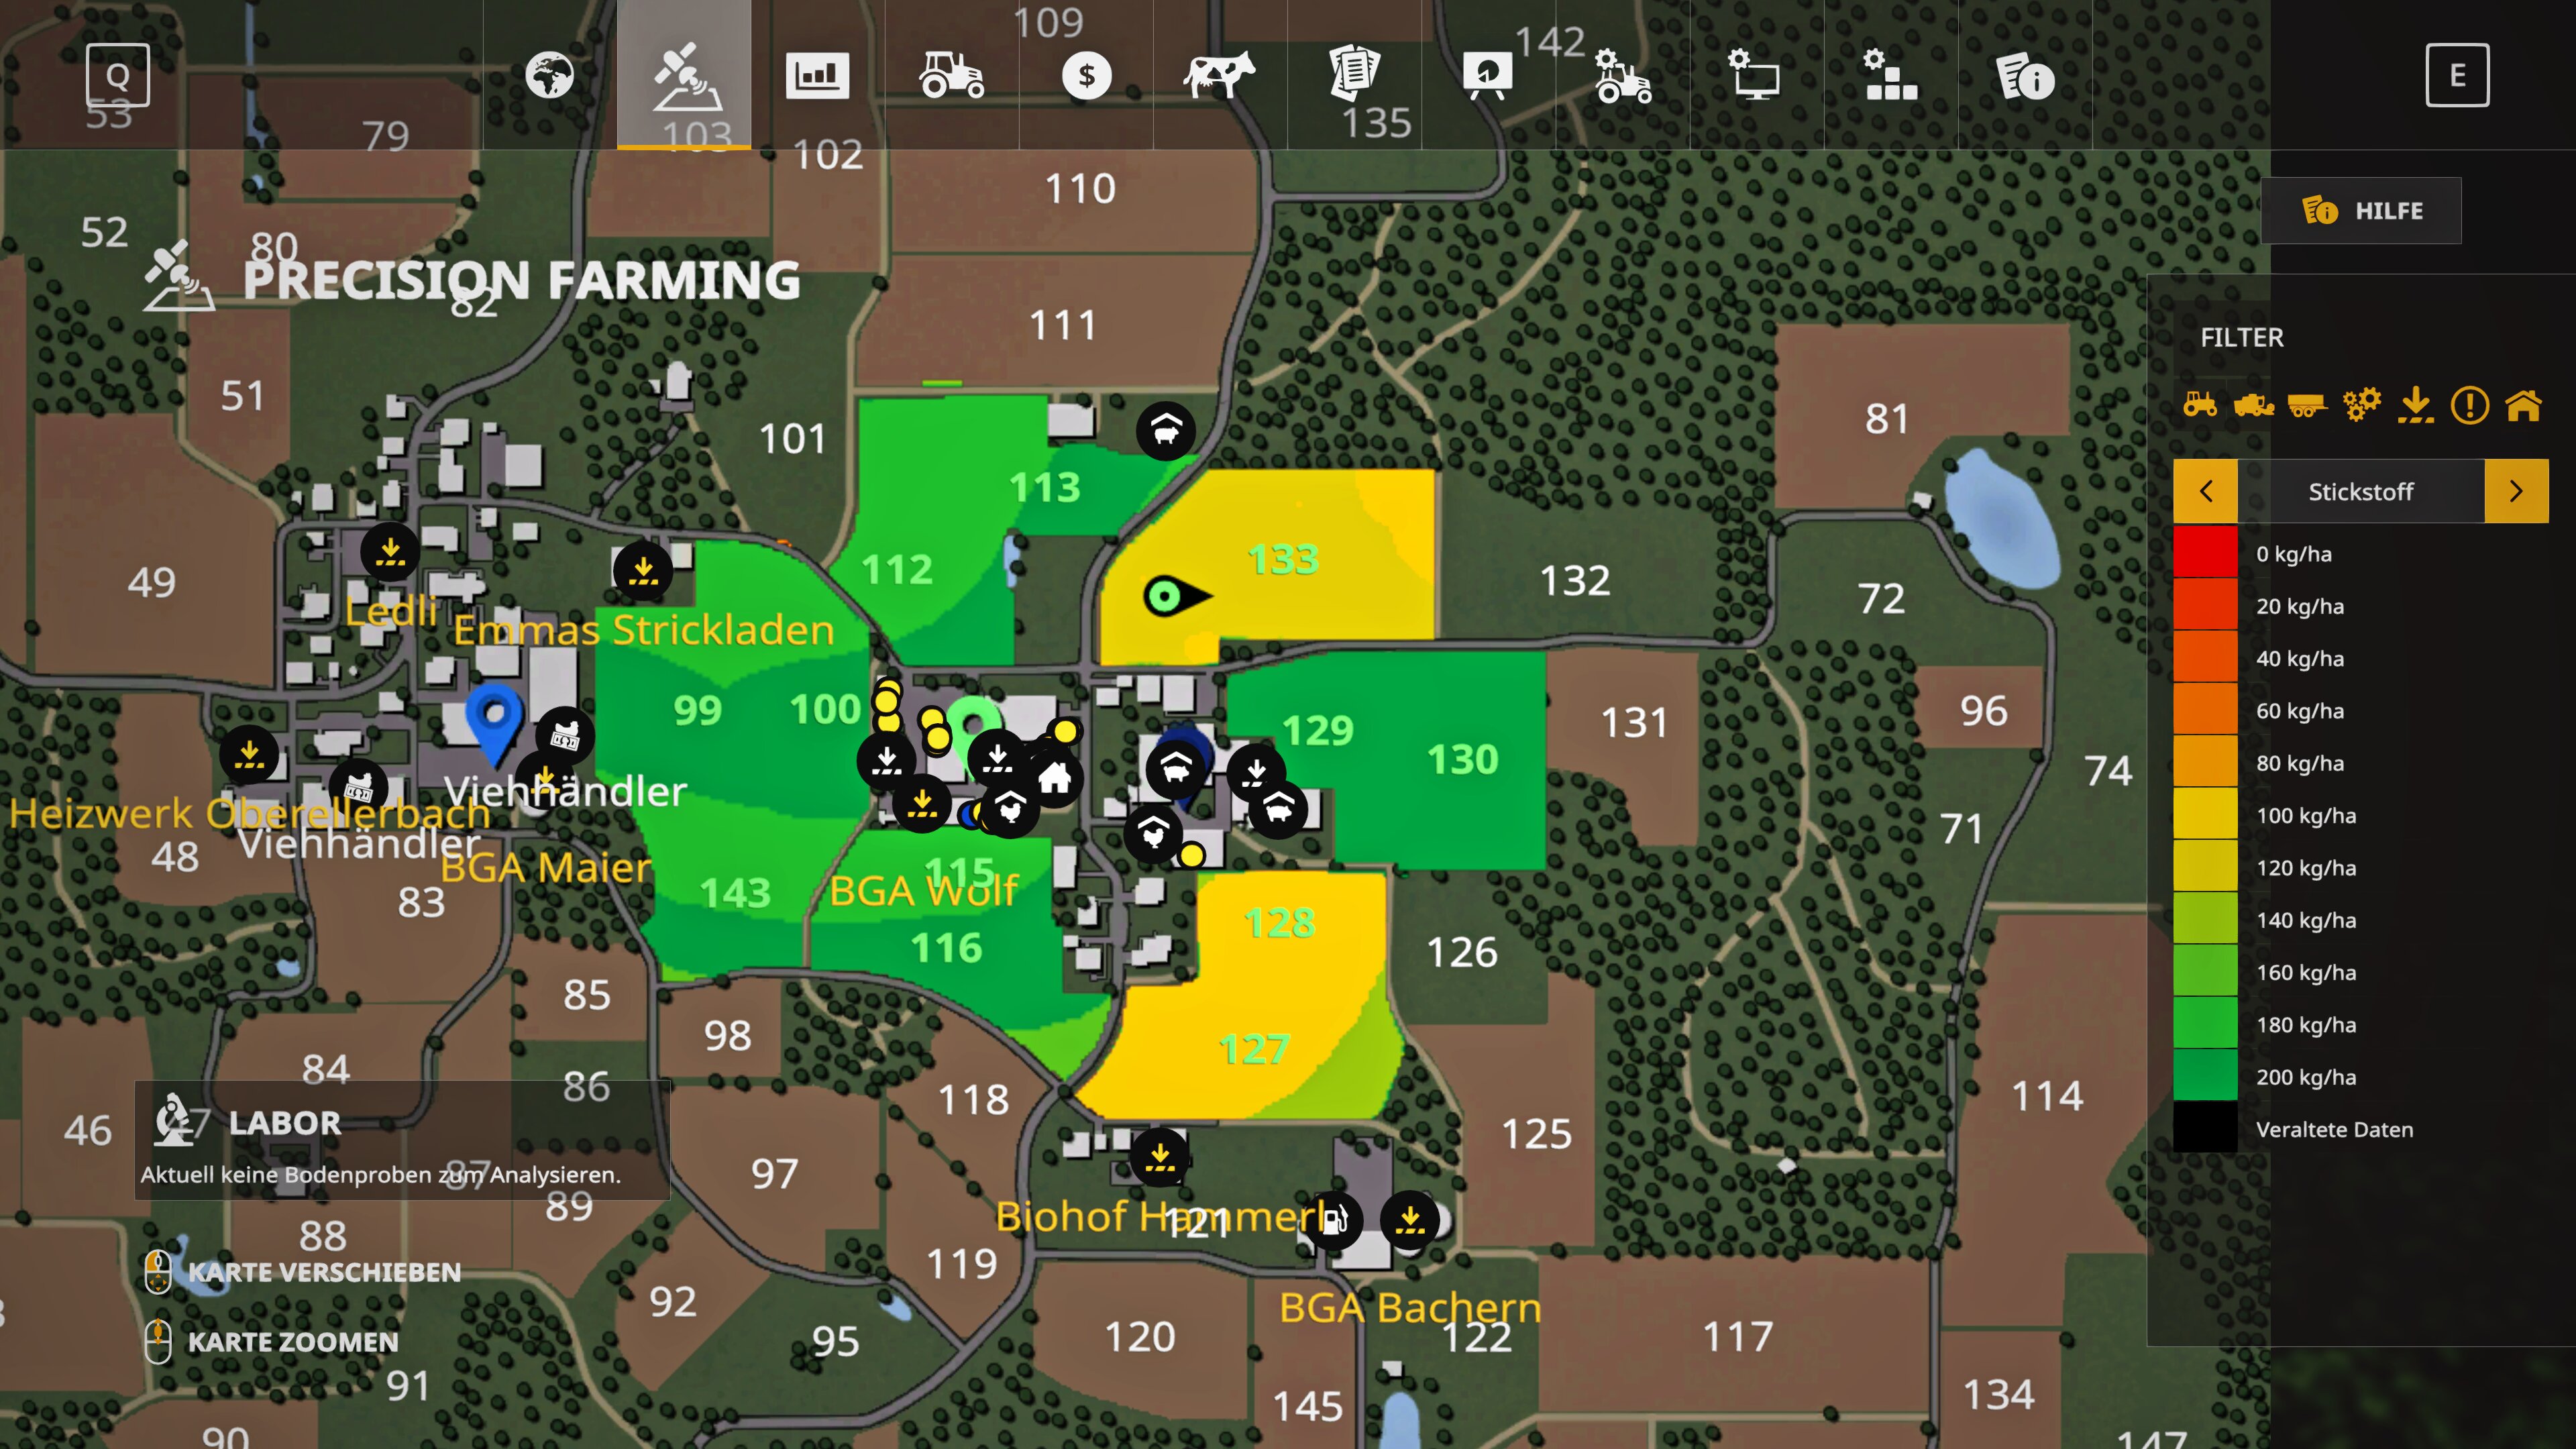Open the vehicles tractor tab
This screenshot has width=2576, height=1449.
point(951,76)
